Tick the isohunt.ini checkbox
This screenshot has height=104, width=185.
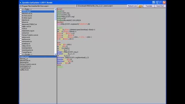[21, 33]
